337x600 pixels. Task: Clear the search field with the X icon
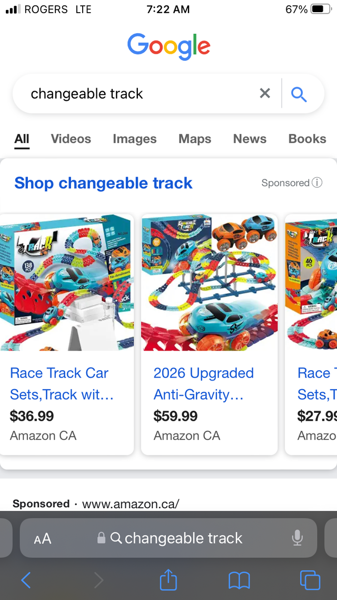(x=265, y=93)
